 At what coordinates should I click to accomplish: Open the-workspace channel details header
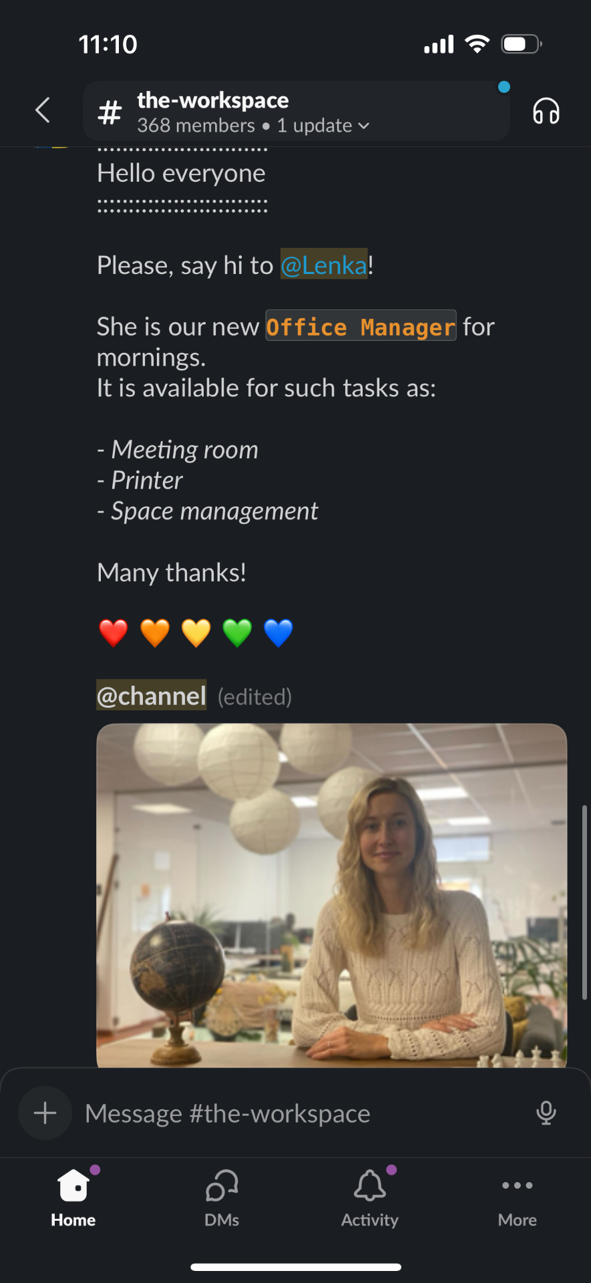click(x=297, y=111)
